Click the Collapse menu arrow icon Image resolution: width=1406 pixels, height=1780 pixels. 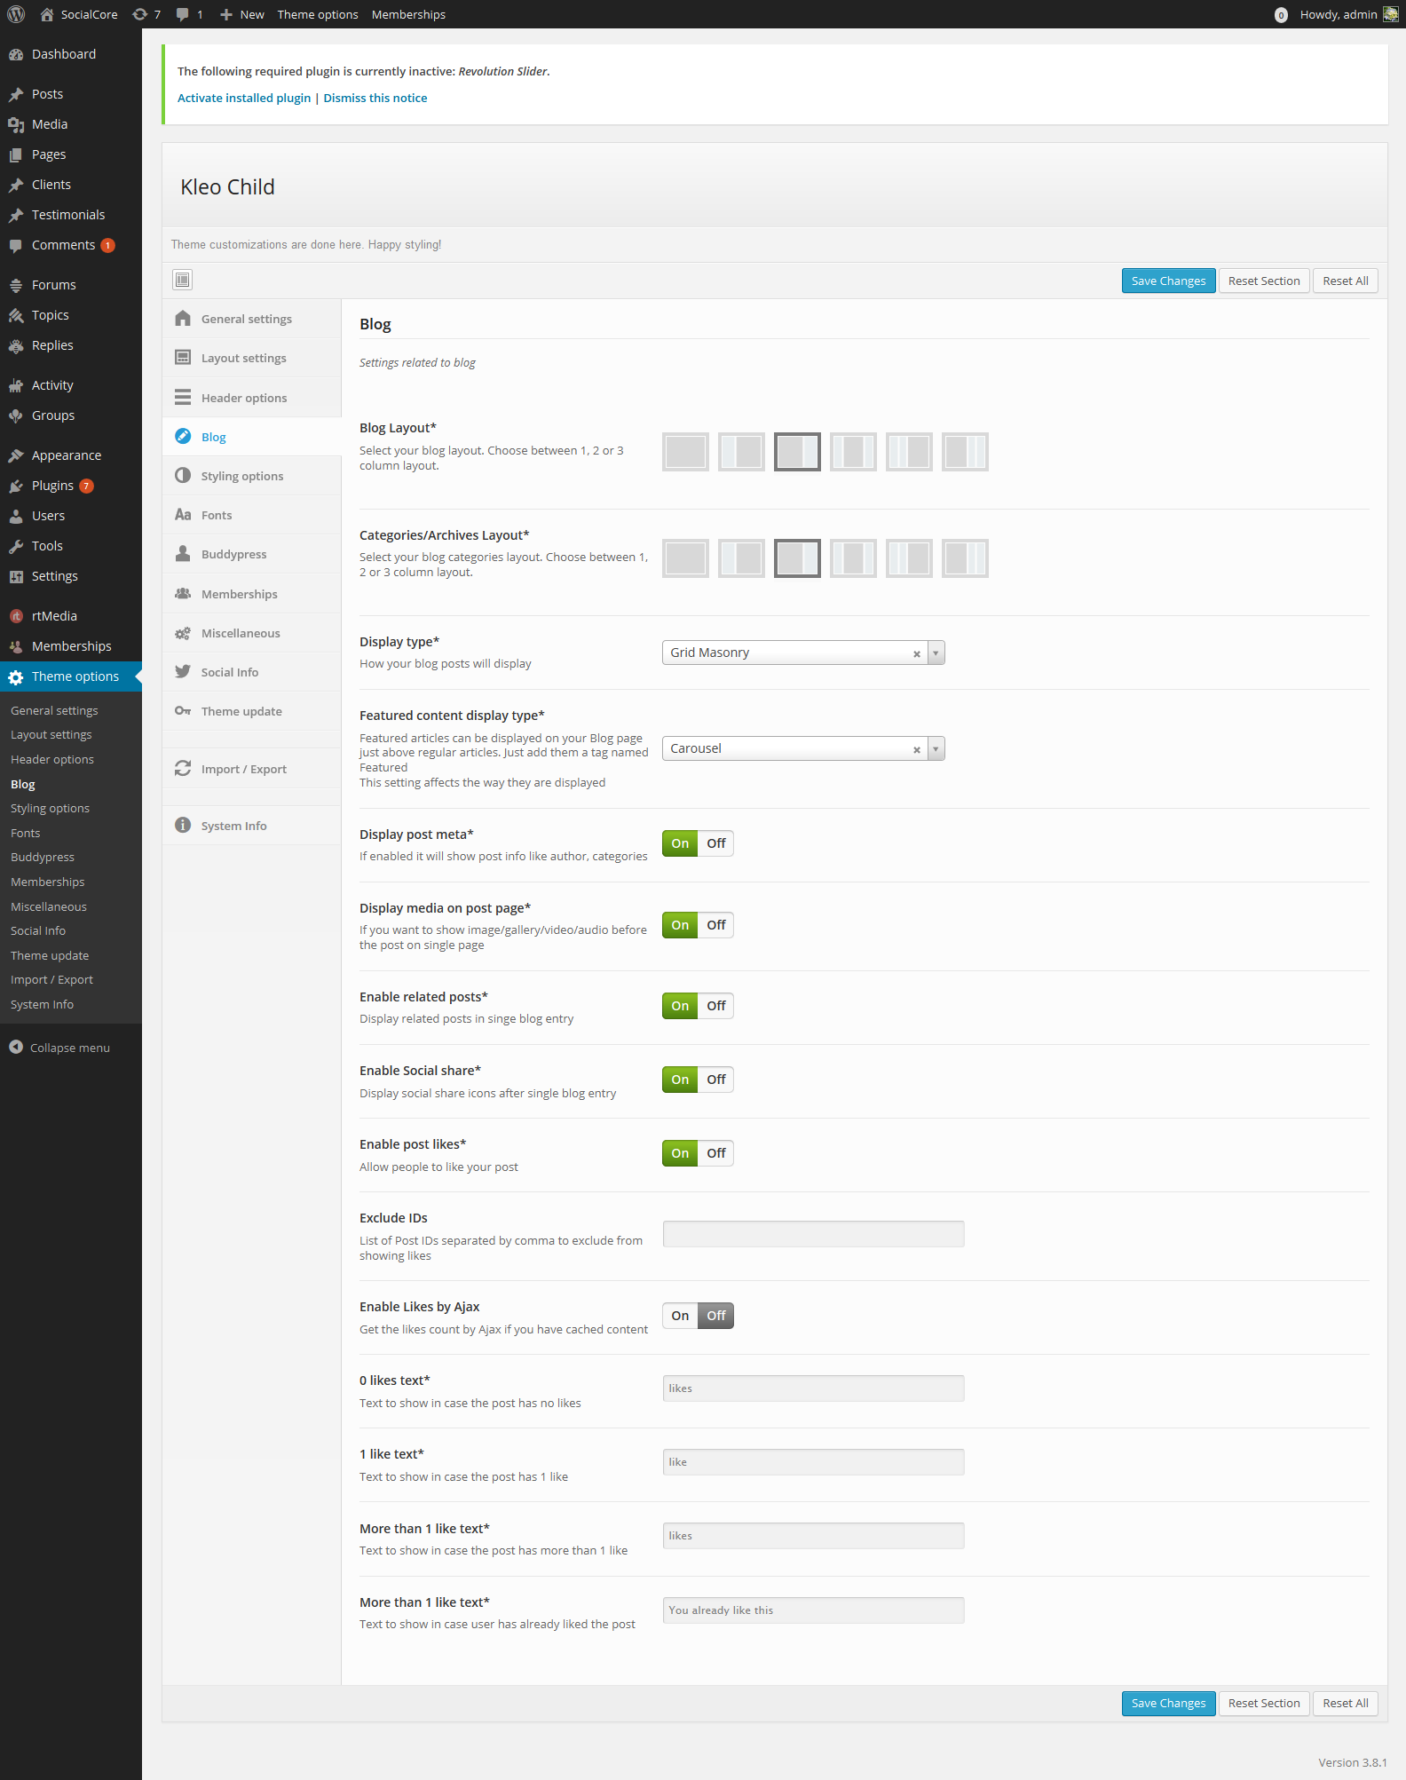point(16,1048)
